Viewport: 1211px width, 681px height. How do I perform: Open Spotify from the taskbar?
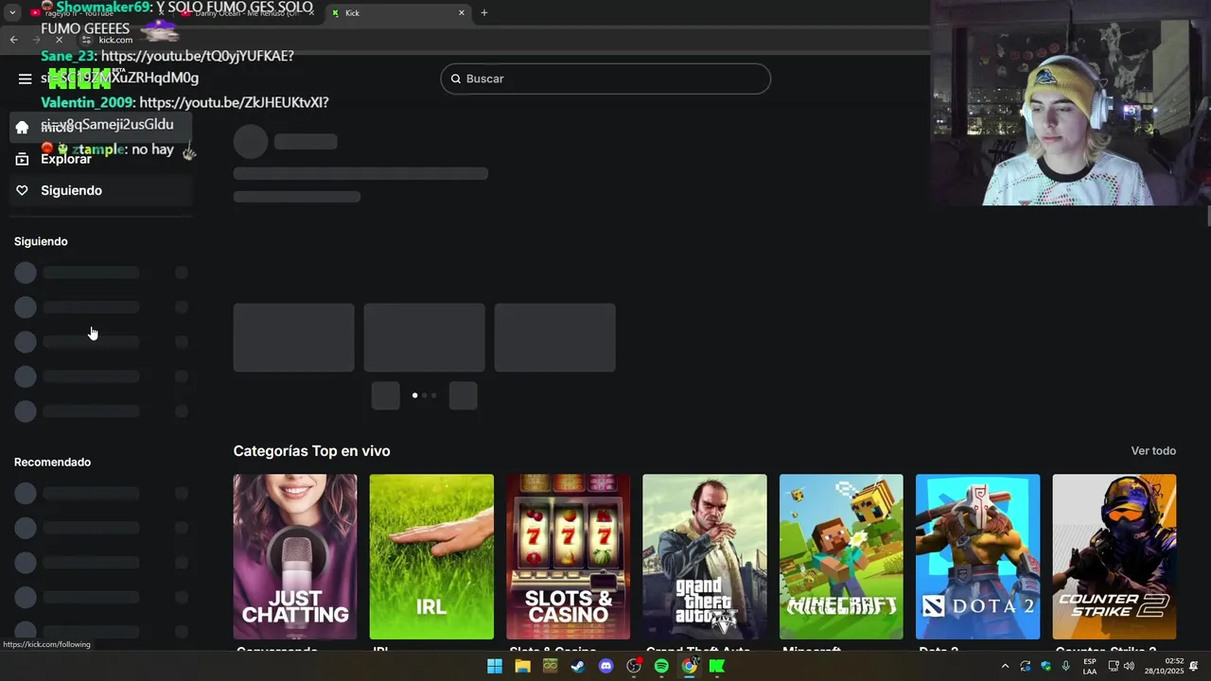661,666
